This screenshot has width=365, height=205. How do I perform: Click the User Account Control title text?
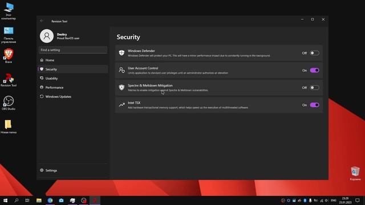click(x=143, y=68)
